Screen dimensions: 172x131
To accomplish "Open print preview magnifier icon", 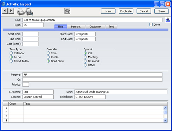I will (29, 12).
